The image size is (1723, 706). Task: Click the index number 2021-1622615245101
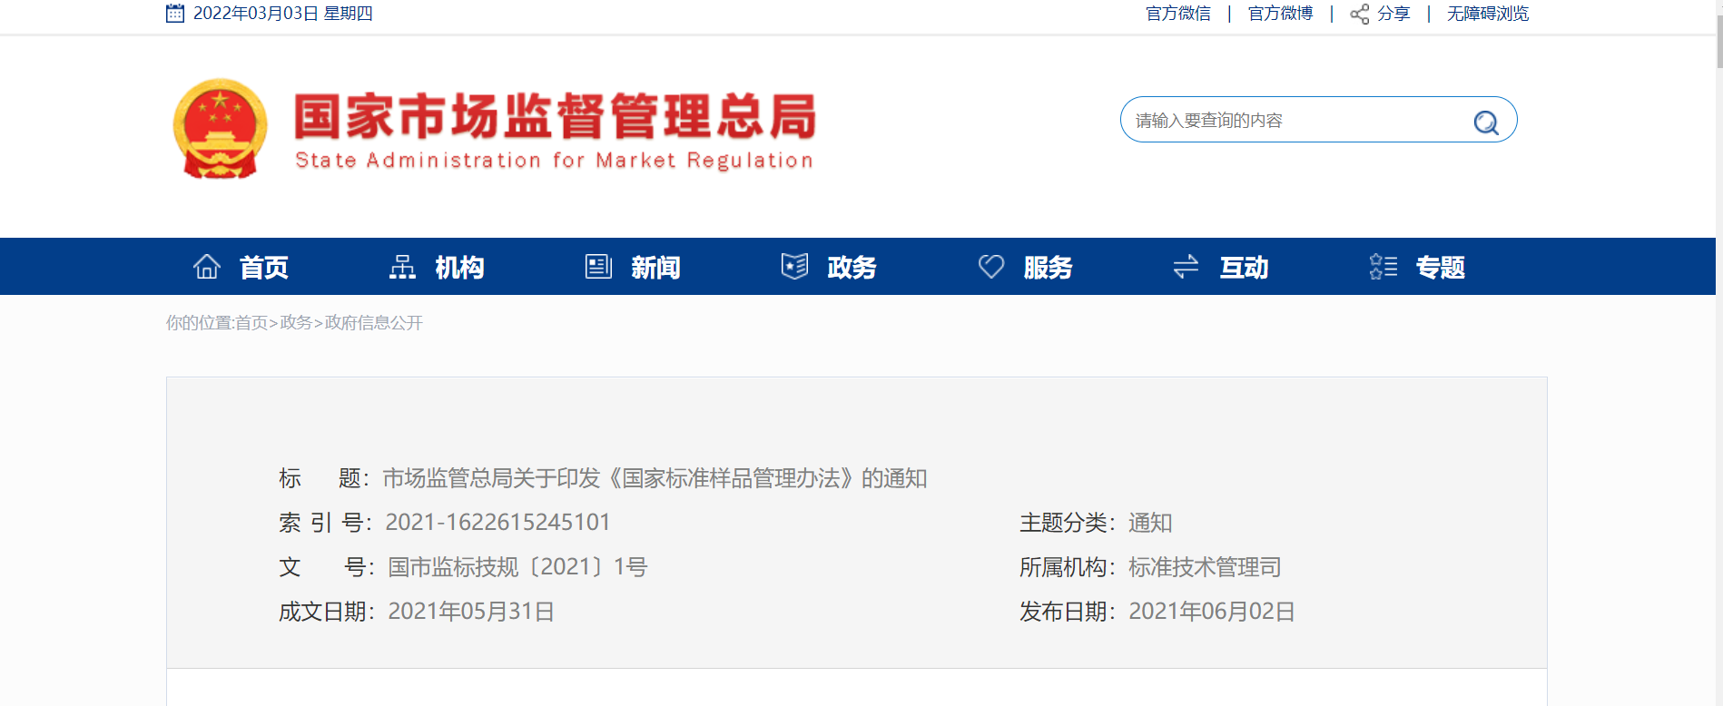click(497, 523)
